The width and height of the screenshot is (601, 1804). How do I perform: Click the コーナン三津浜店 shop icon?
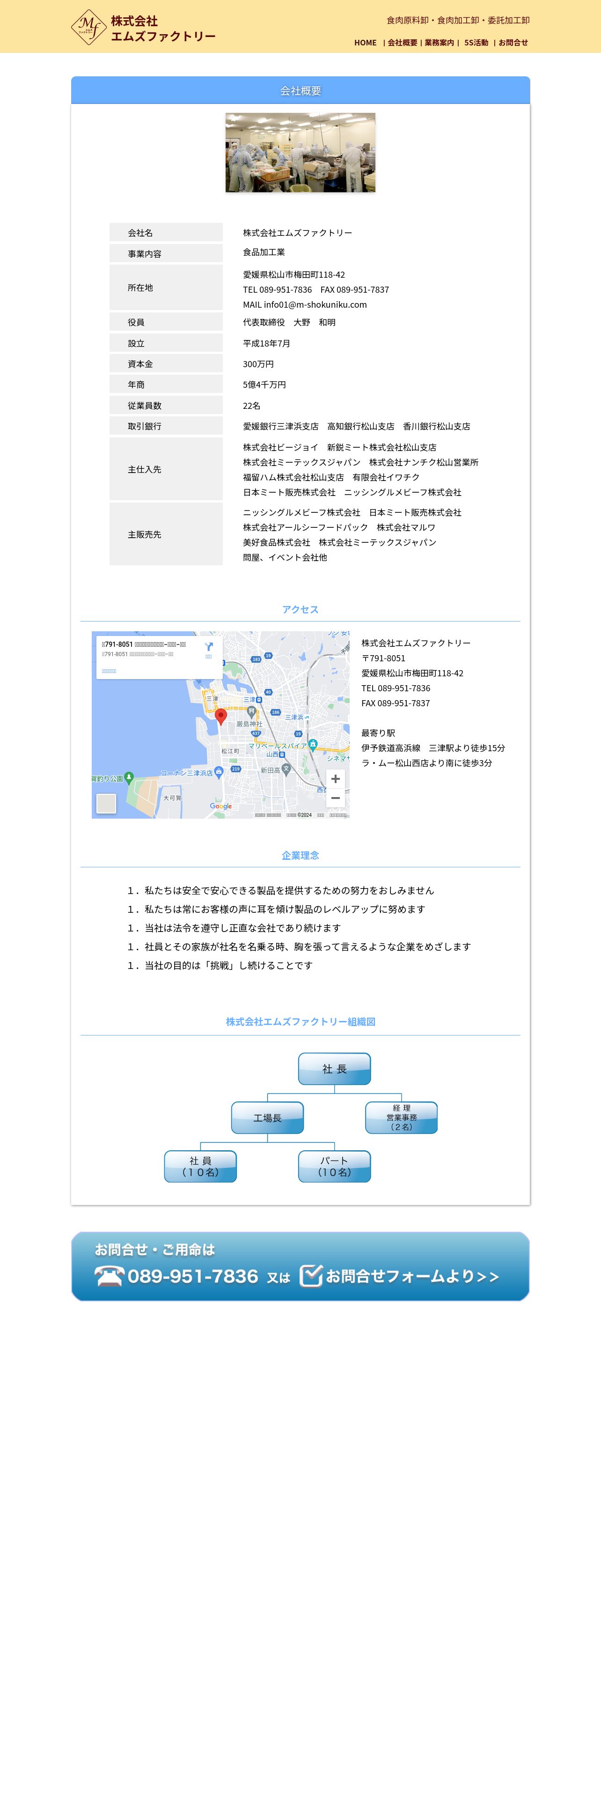[x=218, y=772]
